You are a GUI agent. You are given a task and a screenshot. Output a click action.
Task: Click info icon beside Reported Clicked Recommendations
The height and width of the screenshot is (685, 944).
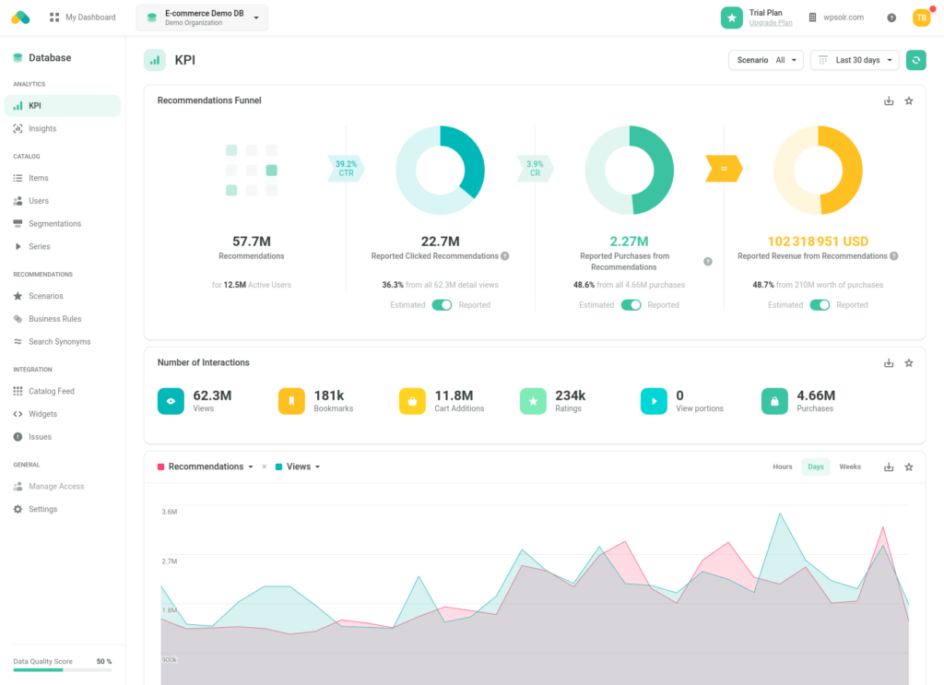(505, 255)
